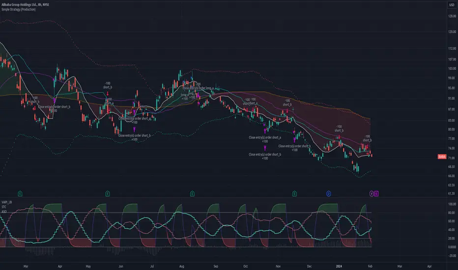Click the 87.00 price axis label
Image resolution: width=458 pixels, height=270 pixels.
click(452, 109)
